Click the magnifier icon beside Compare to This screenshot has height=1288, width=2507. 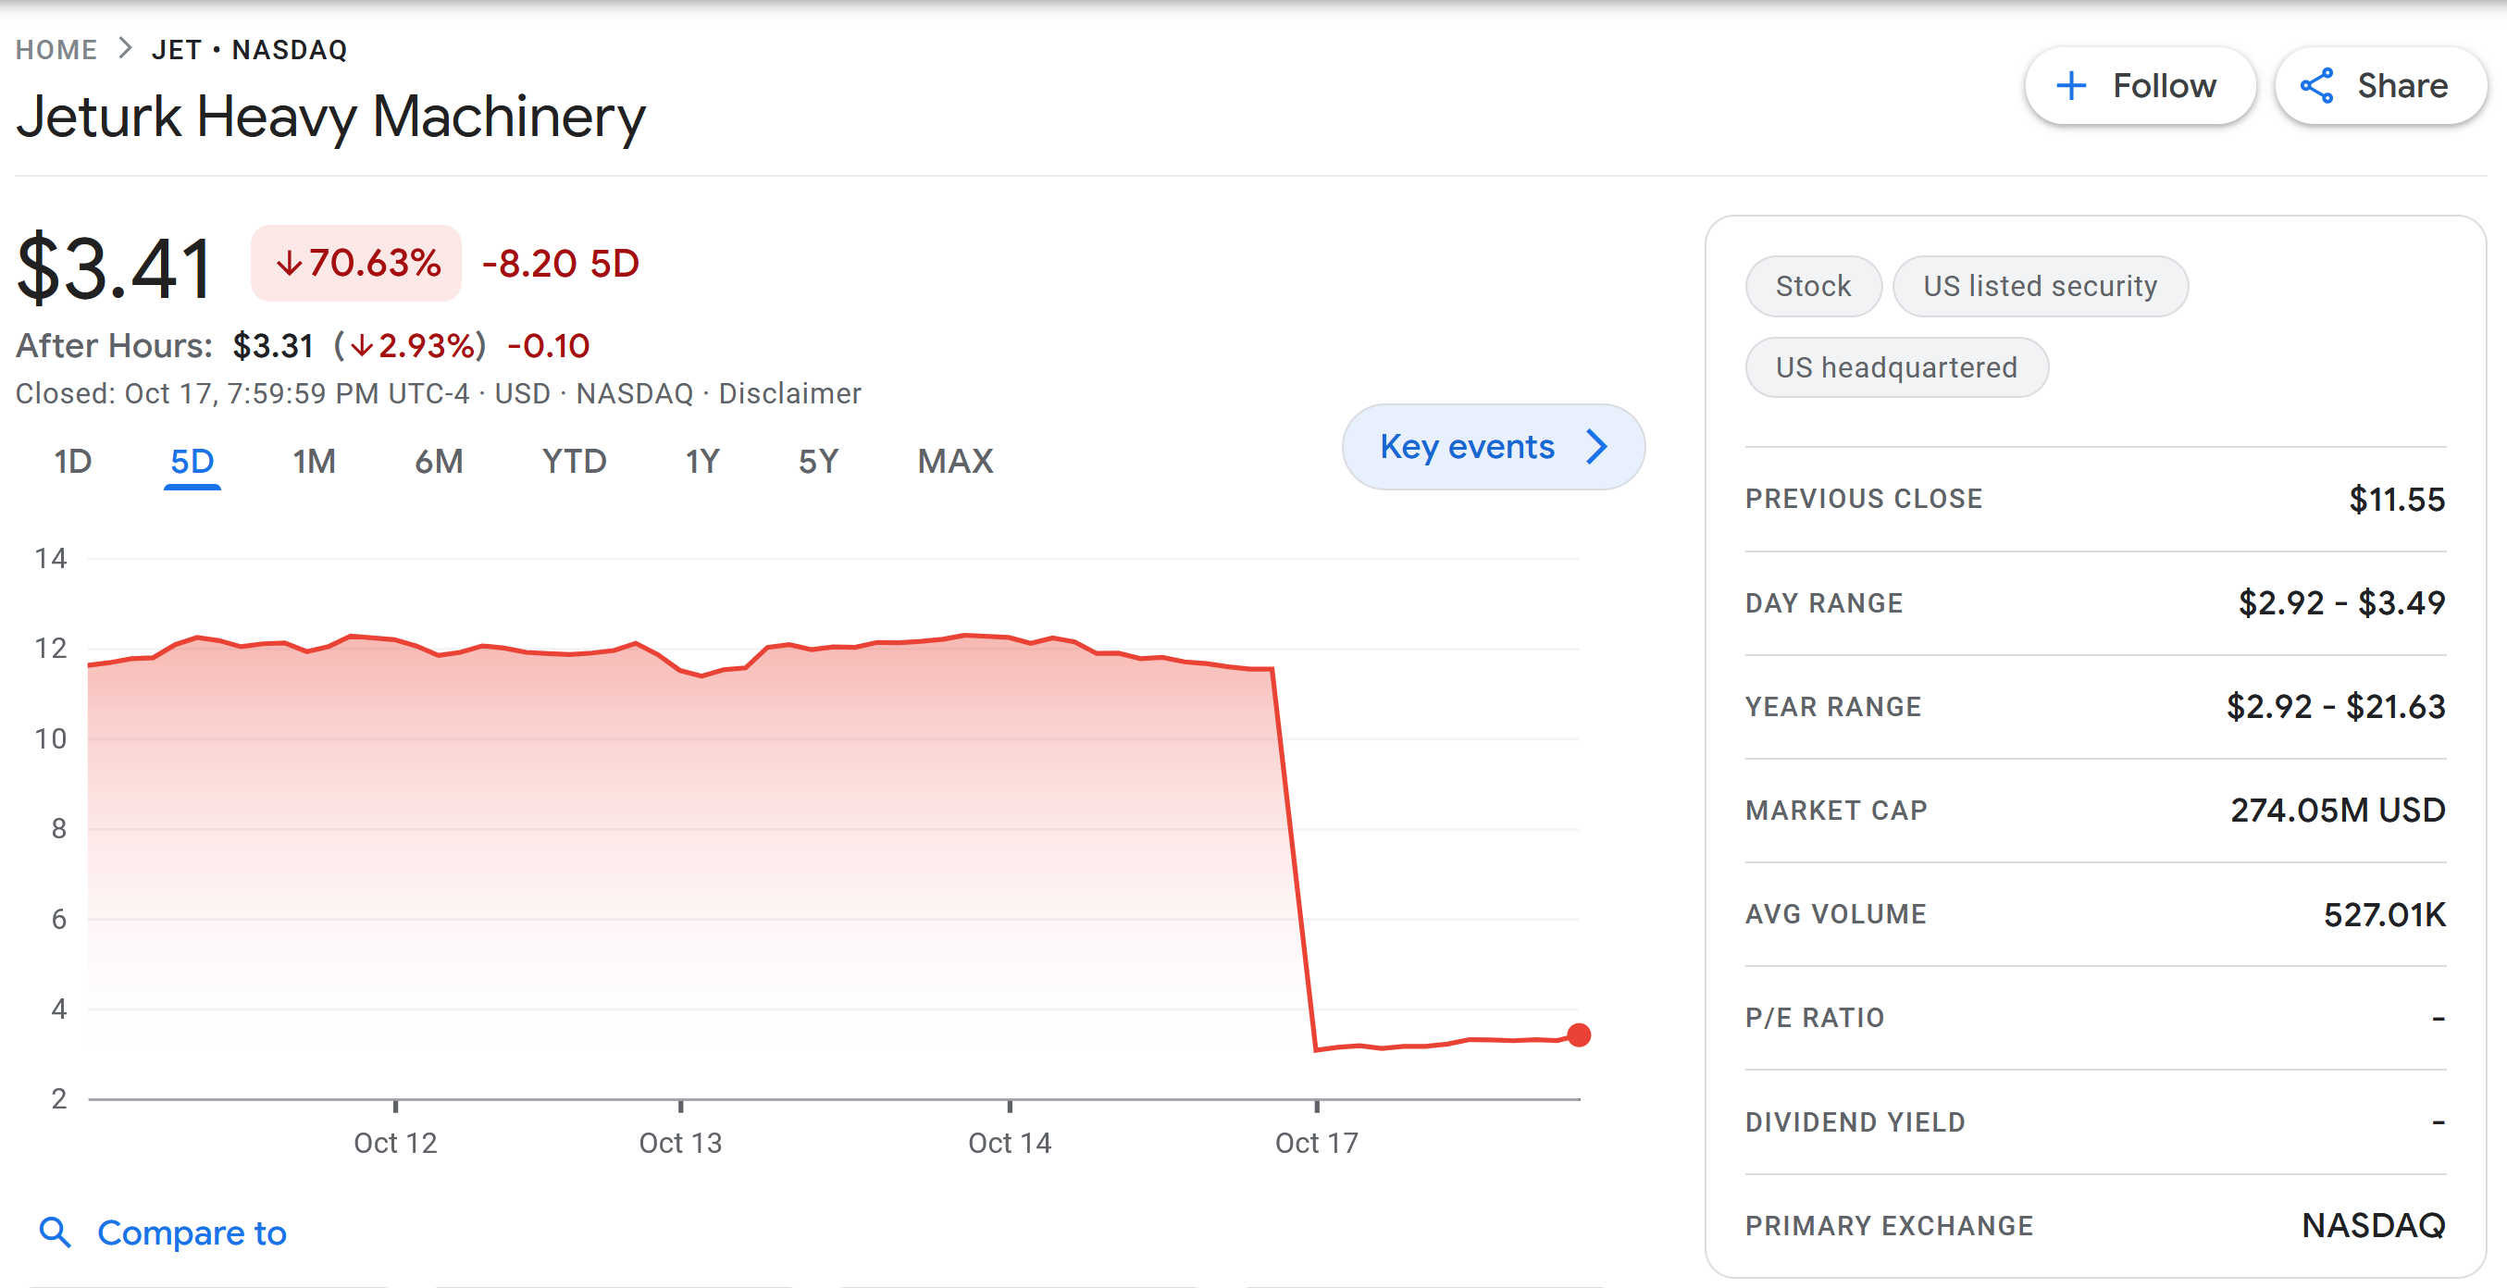[55, 1232]
